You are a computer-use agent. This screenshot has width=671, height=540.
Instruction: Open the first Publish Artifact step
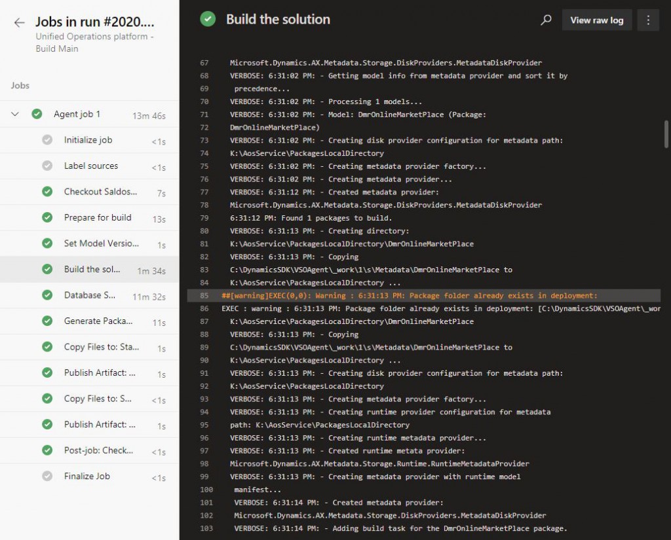point(100,372)
